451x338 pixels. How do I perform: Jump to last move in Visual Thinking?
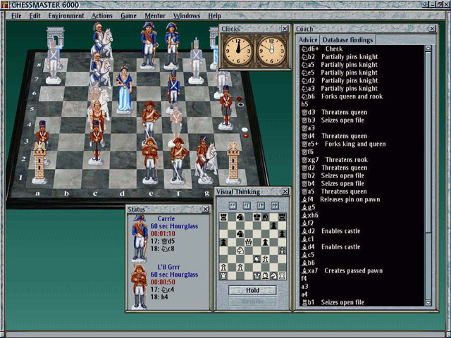click(275, 206)
